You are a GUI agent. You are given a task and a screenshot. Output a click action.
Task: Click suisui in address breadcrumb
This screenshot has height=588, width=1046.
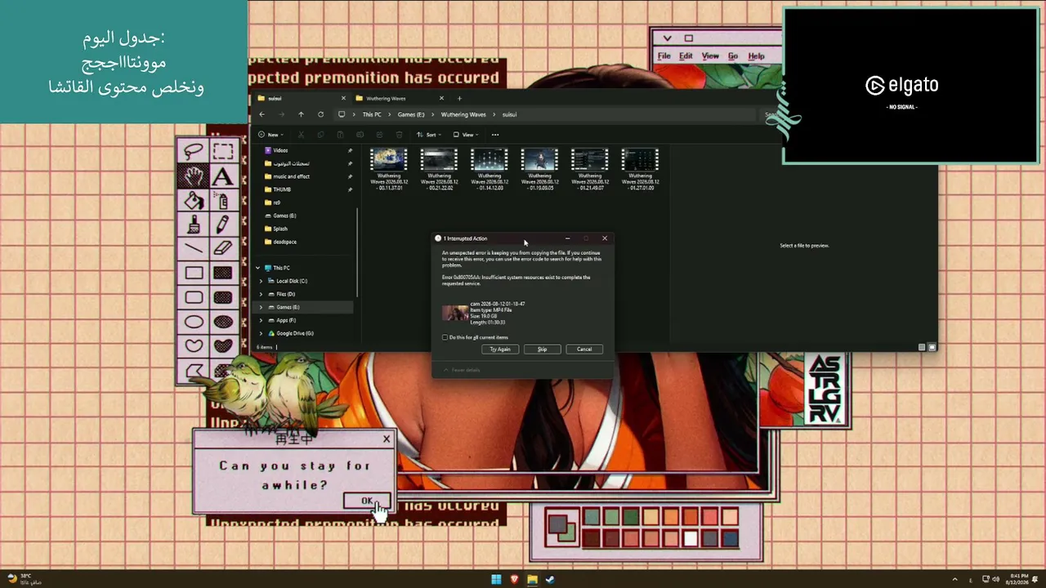point(509,114)
